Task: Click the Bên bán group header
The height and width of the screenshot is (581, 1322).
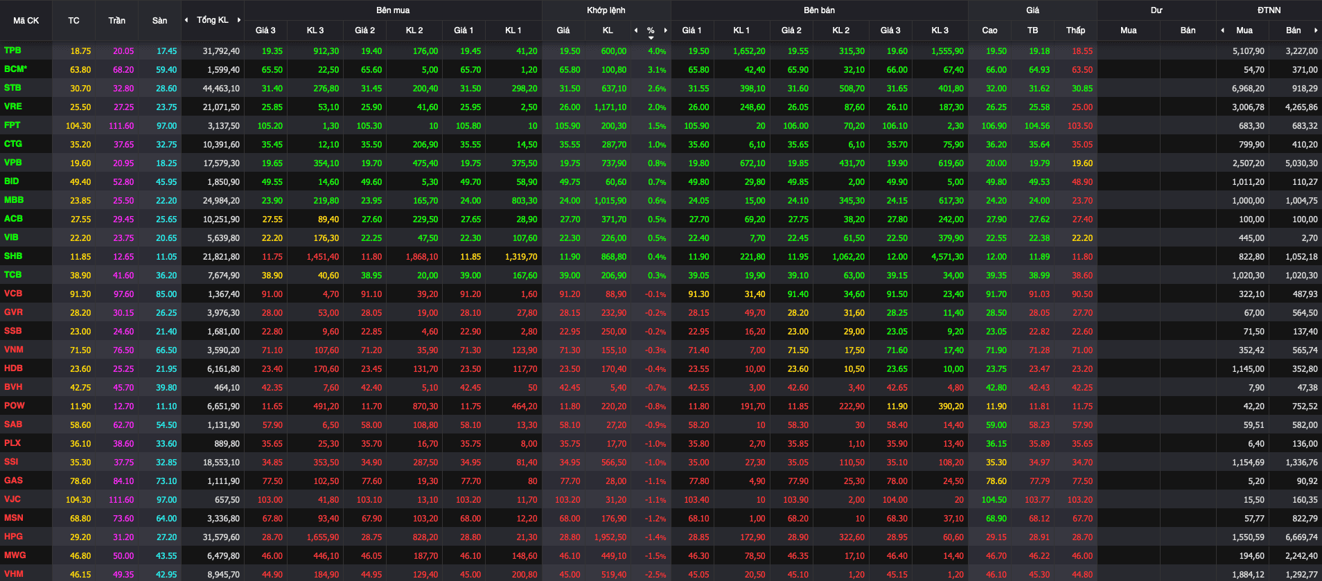Action: pyautogui.click(x=820, y=10)
